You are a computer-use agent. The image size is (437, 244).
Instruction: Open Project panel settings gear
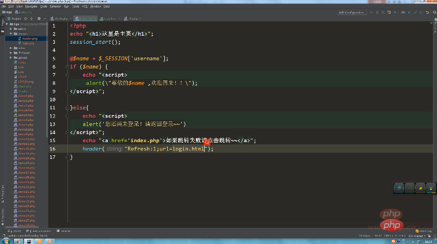(39, 18)
